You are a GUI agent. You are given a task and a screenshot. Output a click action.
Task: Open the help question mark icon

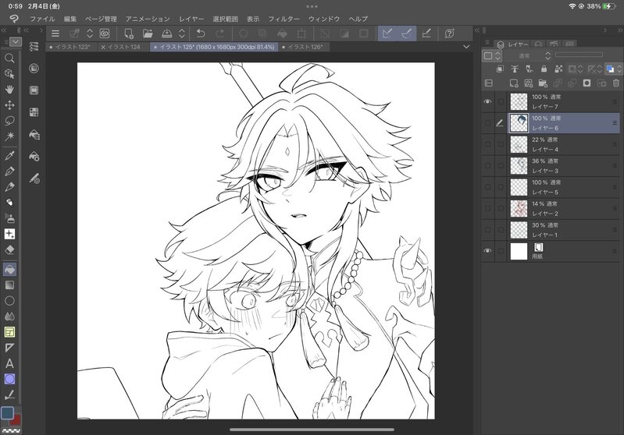(x=449, y=34)
